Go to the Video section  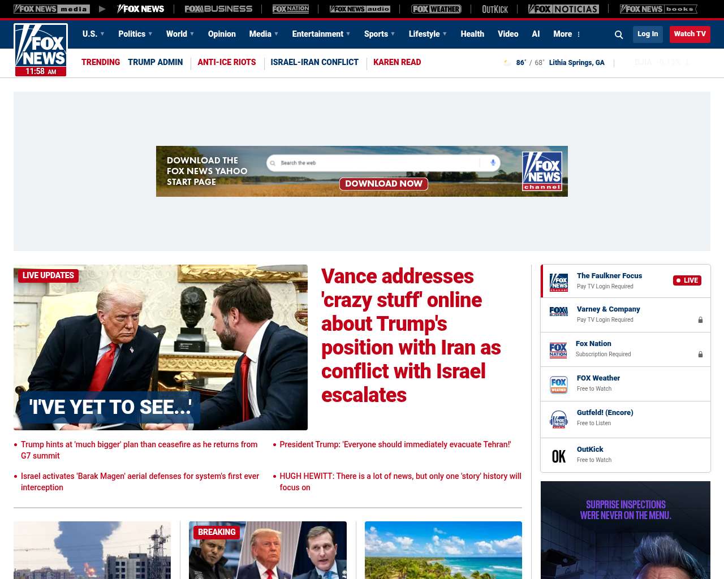tap(508, 34)
